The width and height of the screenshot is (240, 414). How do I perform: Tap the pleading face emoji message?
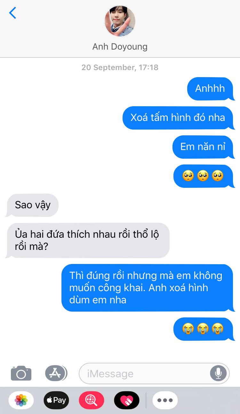[x=204, y=176]
